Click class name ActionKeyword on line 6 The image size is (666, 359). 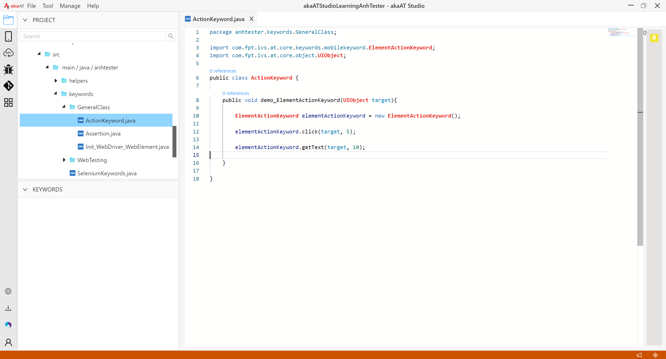click(271, 78)
